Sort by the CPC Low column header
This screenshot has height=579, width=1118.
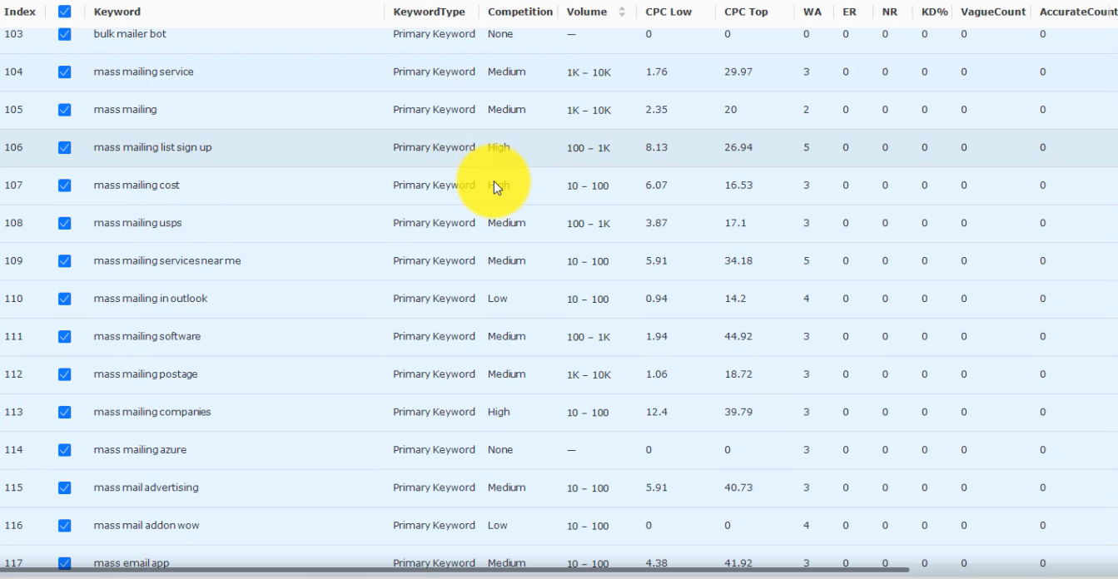(x=668, y=12)
